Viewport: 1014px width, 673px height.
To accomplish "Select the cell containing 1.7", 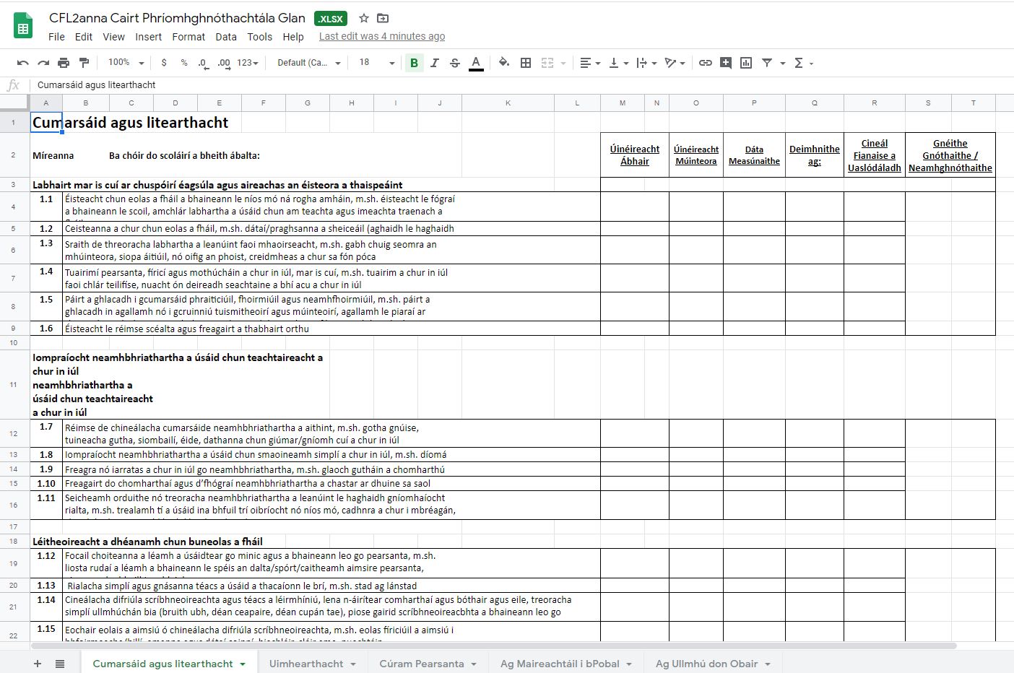I will (x=46, y=433).
